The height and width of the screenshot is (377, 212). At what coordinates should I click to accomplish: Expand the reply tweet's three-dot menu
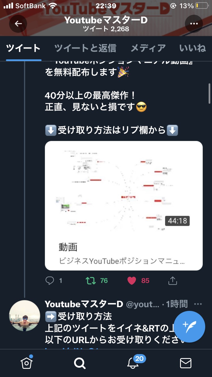click(x=198, y=304)
